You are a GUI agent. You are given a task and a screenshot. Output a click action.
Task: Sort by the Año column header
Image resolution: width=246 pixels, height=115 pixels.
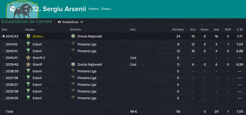4,29
